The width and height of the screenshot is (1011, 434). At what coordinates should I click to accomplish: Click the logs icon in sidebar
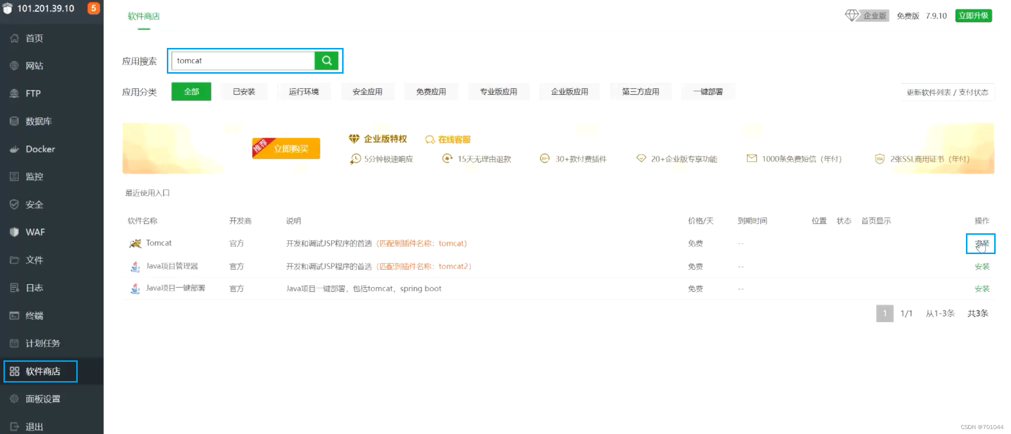pos(14,287)
